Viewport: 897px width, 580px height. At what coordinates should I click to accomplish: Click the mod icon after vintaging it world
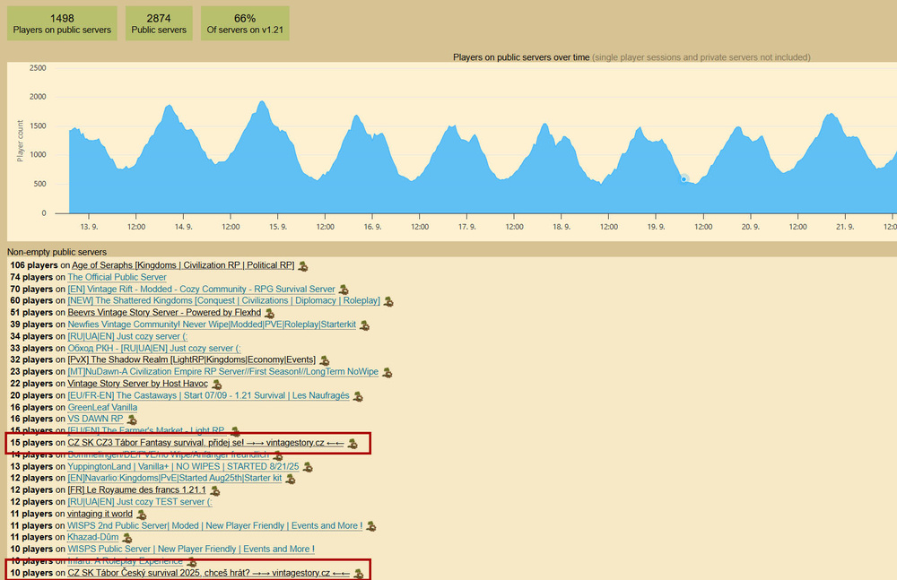coord(141,515)
